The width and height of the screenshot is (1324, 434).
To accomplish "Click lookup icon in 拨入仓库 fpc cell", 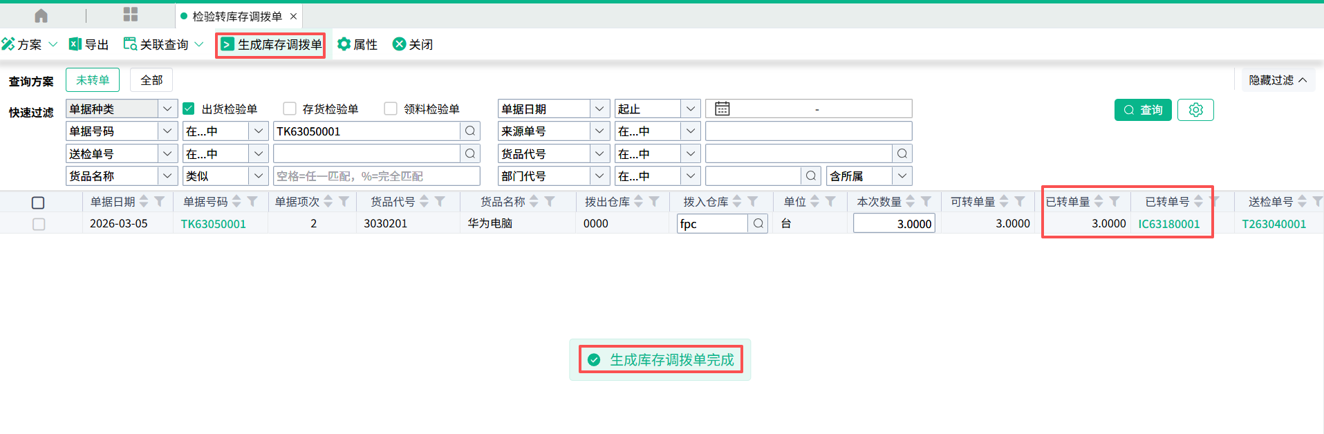I will click(x=758, y=223).
